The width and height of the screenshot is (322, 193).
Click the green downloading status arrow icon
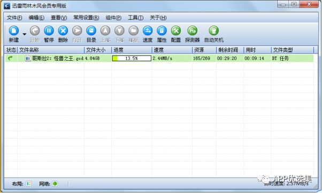tap(10, 58)
